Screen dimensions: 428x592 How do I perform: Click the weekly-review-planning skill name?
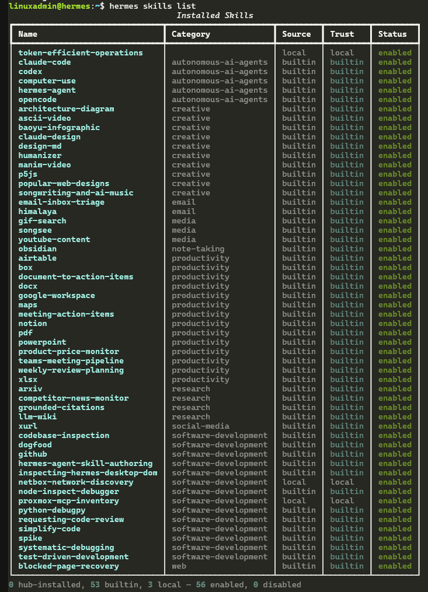(x=71, y=370)
